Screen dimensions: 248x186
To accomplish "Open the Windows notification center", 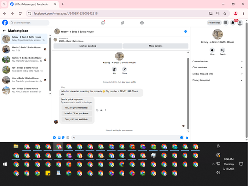I will click(241, 164).
